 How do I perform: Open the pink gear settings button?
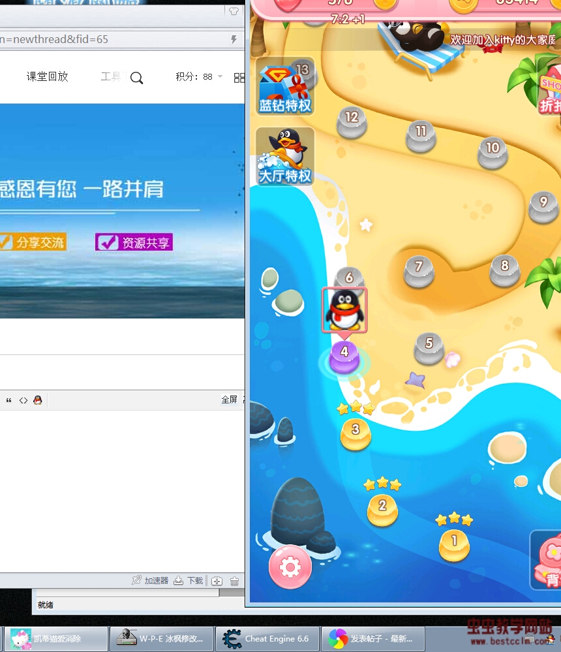(290, 567)
